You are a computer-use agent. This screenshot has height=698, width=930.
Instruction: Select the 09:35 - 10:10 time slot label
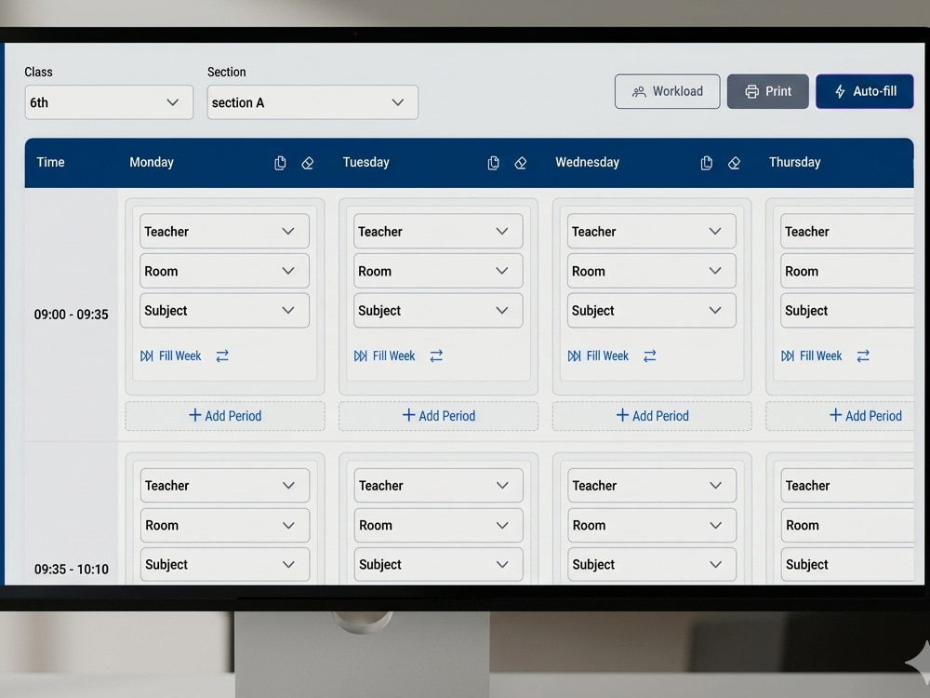click(72, 569)
